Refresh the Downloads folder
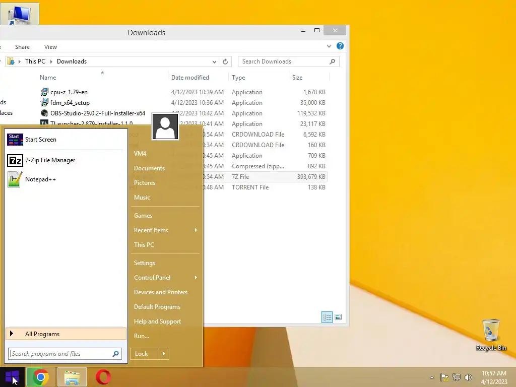 pos(225,61)
